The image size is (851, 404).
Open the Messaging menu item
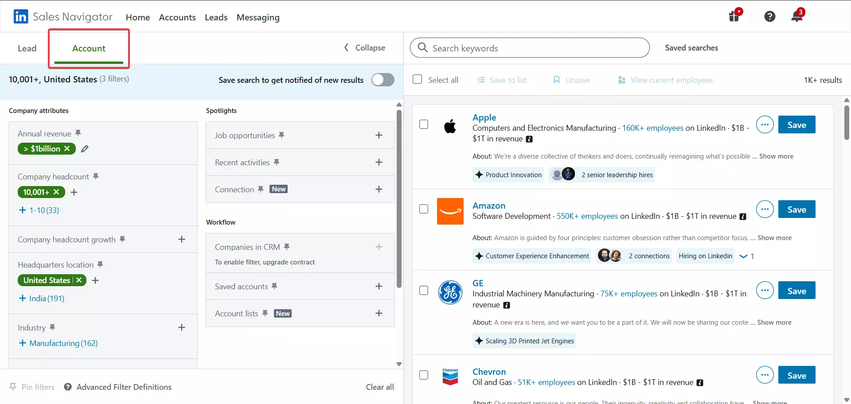coord(258,17)
